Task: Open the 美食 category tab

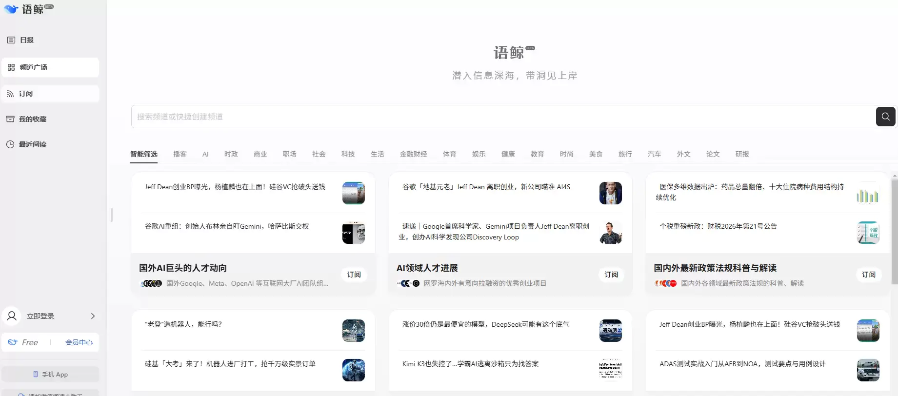Action: (596, 154)
